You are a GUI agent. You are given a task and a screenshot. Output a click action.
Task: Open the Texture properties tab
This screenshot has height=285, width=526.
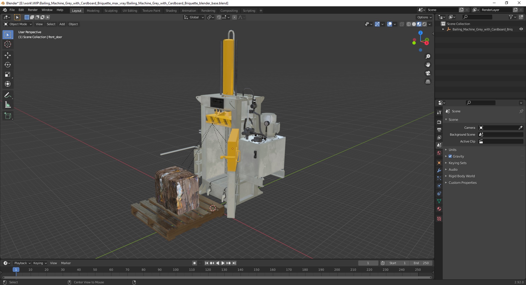439,219
